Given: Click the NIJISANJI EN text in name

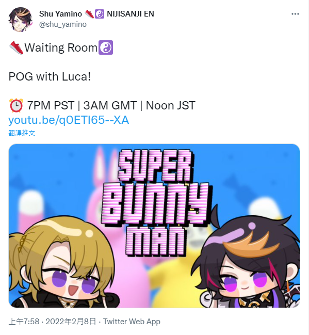Looking at the screenshot, I should point(131,14).
